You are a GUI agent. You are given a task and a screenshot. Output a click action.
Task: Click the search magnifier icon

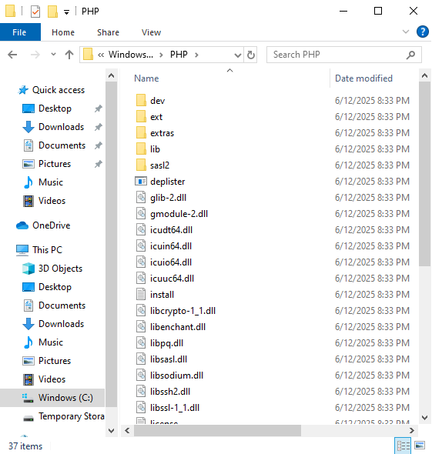pos(410,55)
